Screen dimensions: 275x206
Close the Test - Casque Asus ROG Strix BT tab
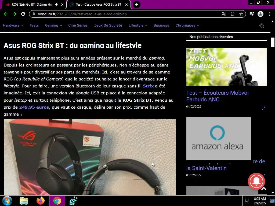pos(126,5)
